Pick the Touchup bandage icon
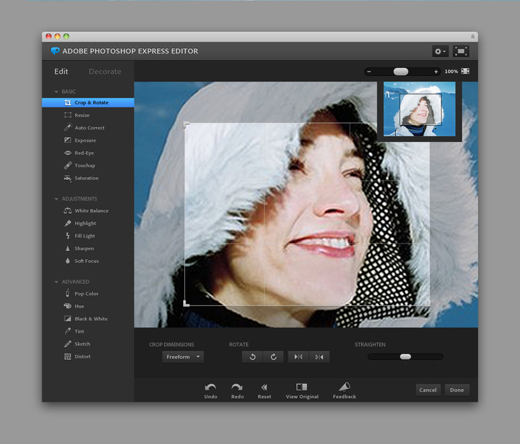 pyautogui.click(x=68, y=166)
